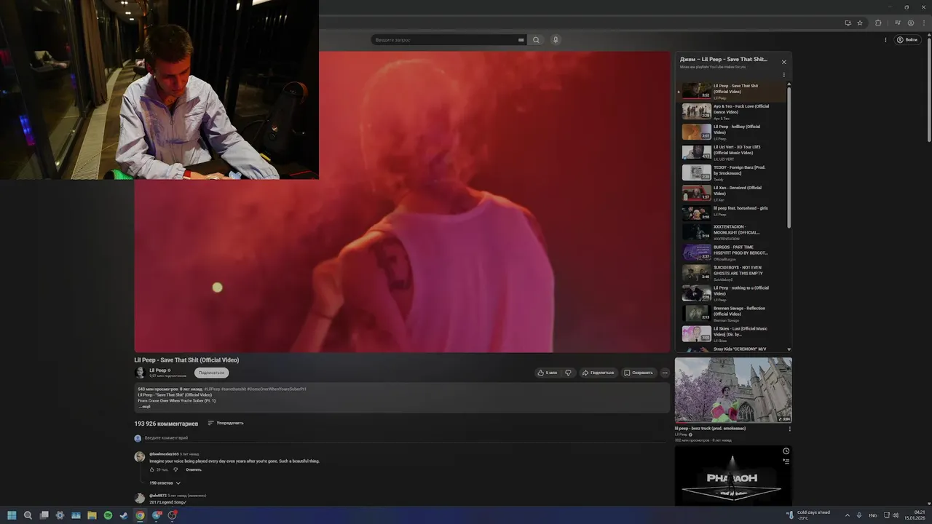
Task: Click the Войти sign-in button
Action: 907,40
